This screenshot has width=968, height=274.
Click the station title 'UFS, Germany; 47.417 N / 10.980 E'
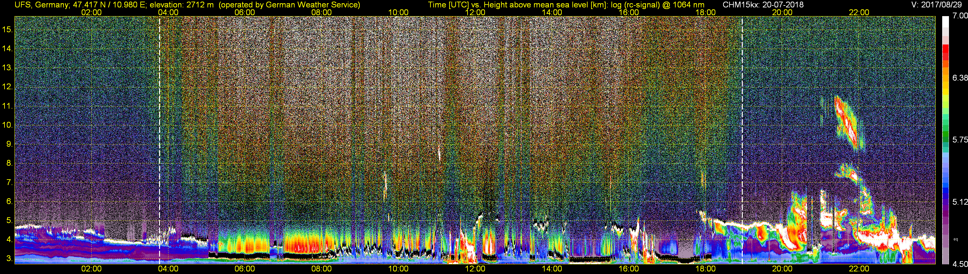81,5
